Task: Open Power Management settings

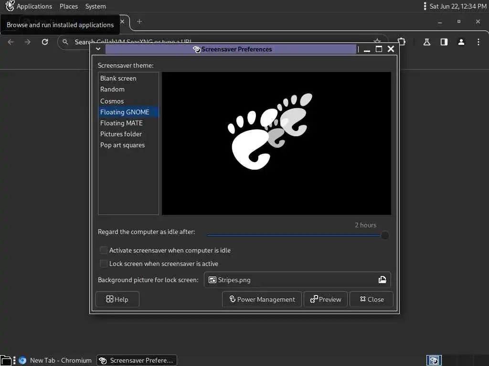Action: click(262, 299)
